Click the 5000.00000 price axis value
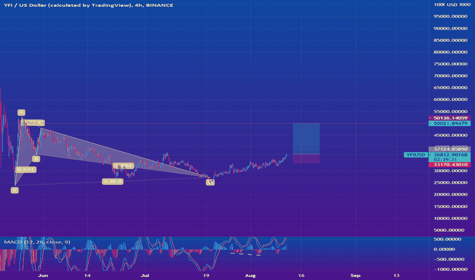This screenshot has height=280, width=475. [x=449, y=230]
